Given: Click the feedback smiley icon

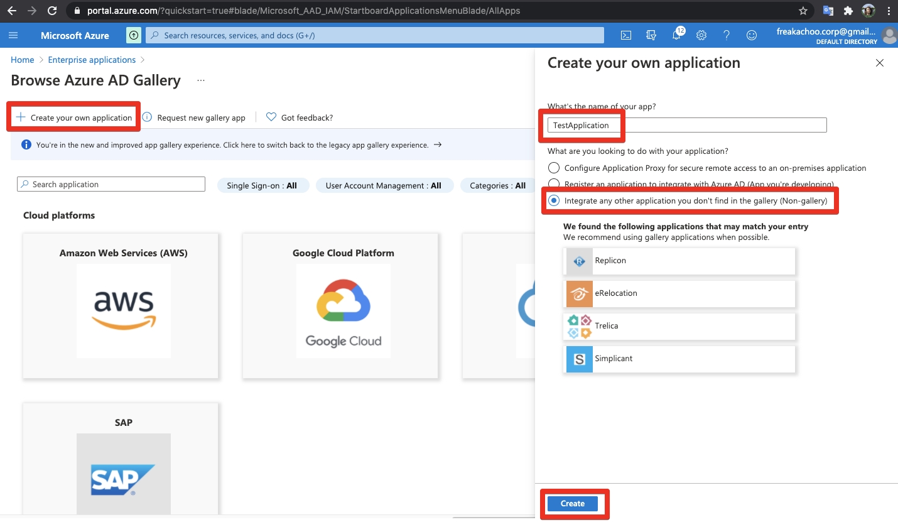Looking at the screenshot, I should pyautogui.click(x=752, y=35).
